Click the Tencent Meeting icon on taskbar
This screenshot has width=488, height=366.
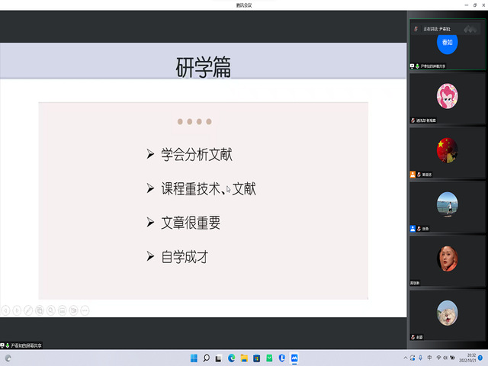[x=295, y=358]
